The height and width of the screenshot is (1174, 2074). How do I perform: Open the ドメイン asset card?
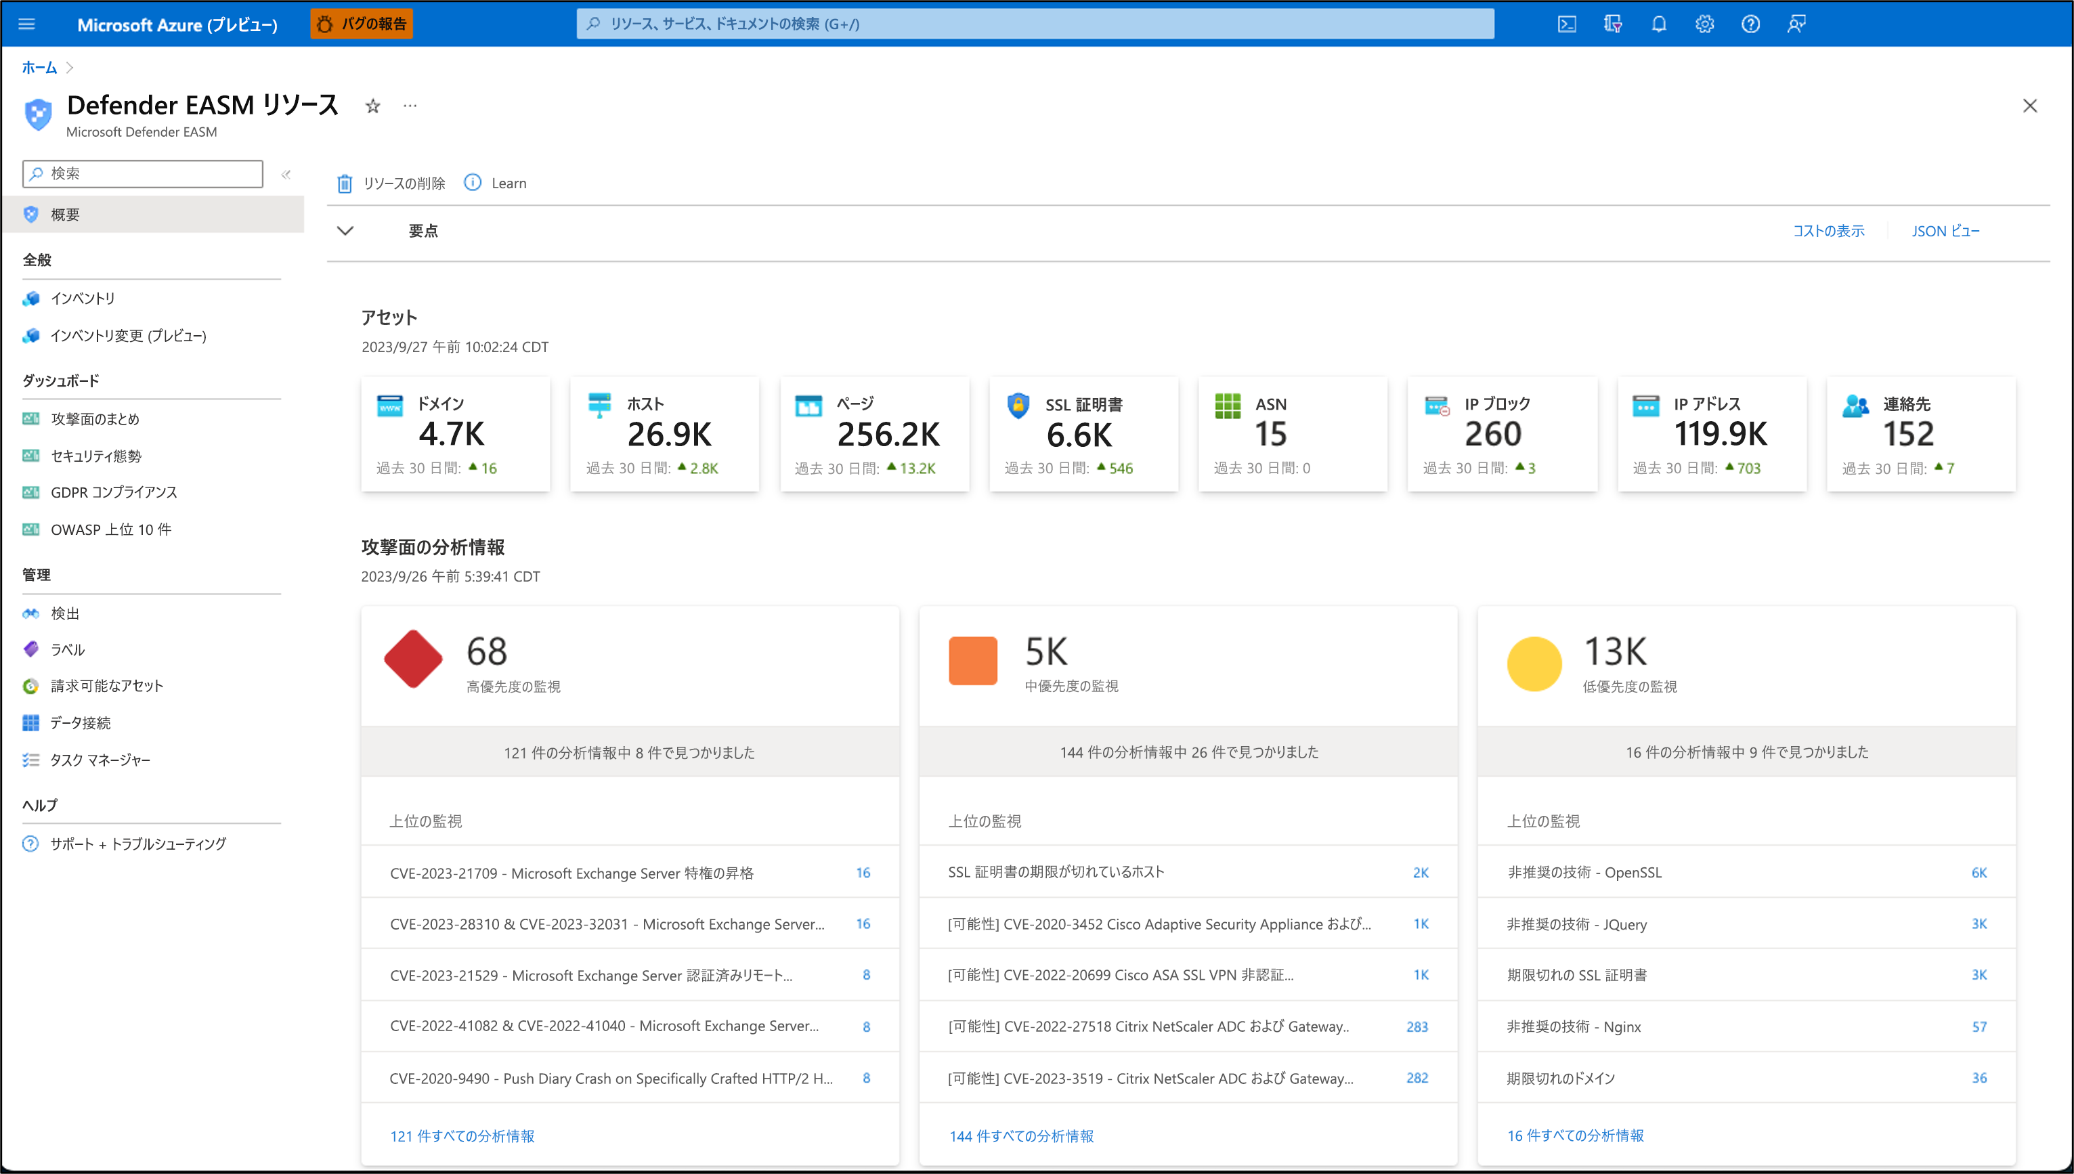[456, 434]
